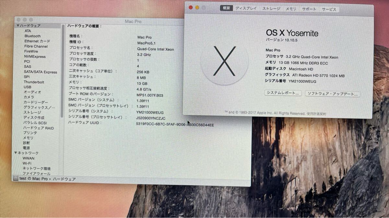The image size is (389, 218).
Task: Click the 4.8 GT/s interconnect value
Action: tap(144, 89)
